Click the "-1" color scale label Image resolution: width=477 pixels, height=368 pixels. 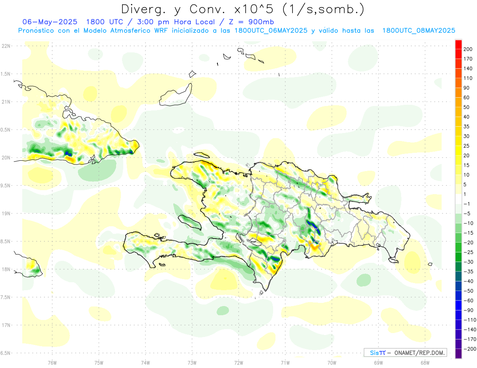[x=467, y=204]
